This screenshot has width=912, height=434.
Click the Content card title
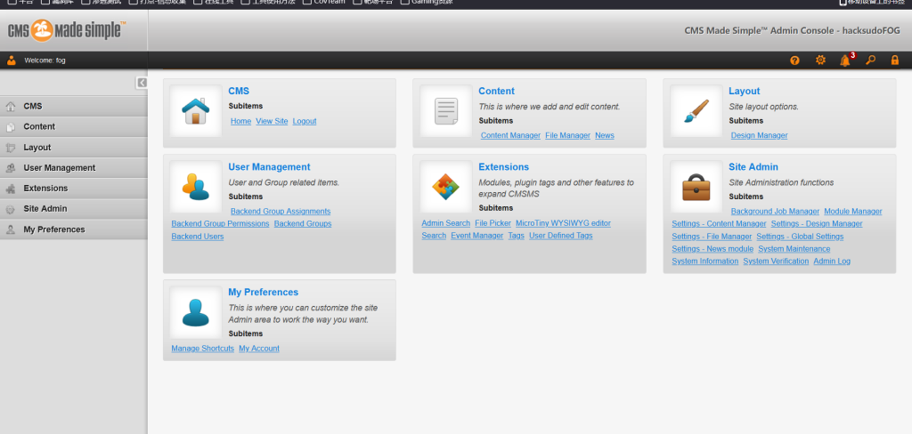click(496, 92)
